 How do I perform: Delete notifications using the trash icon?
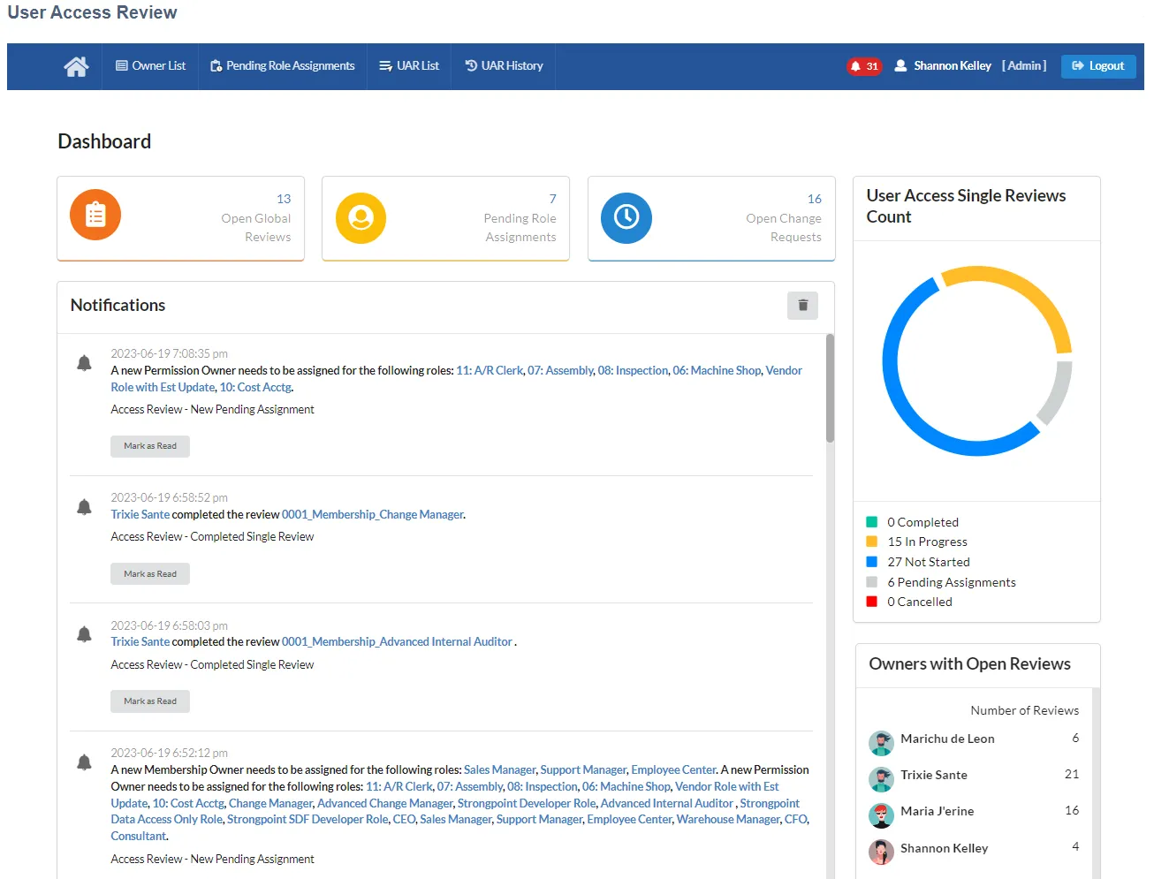pyautogui.click(x=802, y=306)
